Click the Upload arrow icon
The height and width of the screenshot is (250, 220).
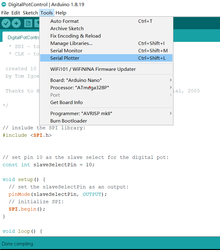(16, 23)
